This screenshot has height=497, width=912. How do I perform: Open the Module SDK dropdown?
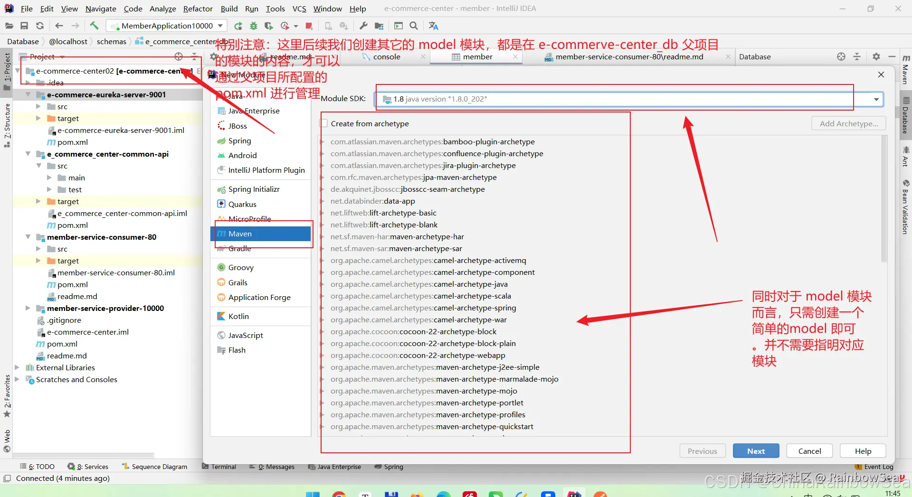click(x=876, y=99)
